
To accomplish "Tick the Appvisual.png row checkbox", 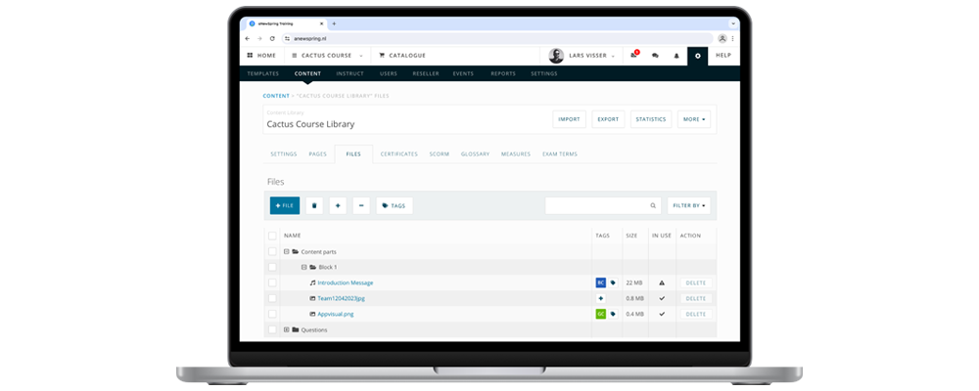I will pyautogui.click(x=272, y=314).
